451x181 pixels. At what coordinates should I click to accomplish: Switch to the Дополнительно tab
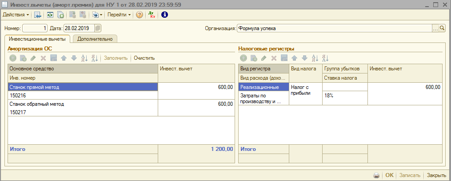[x=95, y=39]
